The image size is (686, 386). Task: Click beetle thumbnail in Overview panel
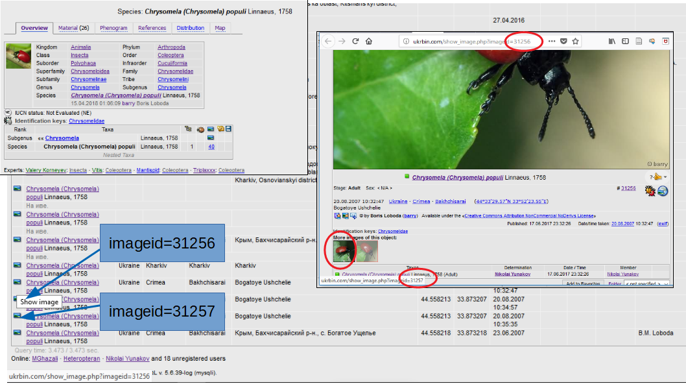19,56
